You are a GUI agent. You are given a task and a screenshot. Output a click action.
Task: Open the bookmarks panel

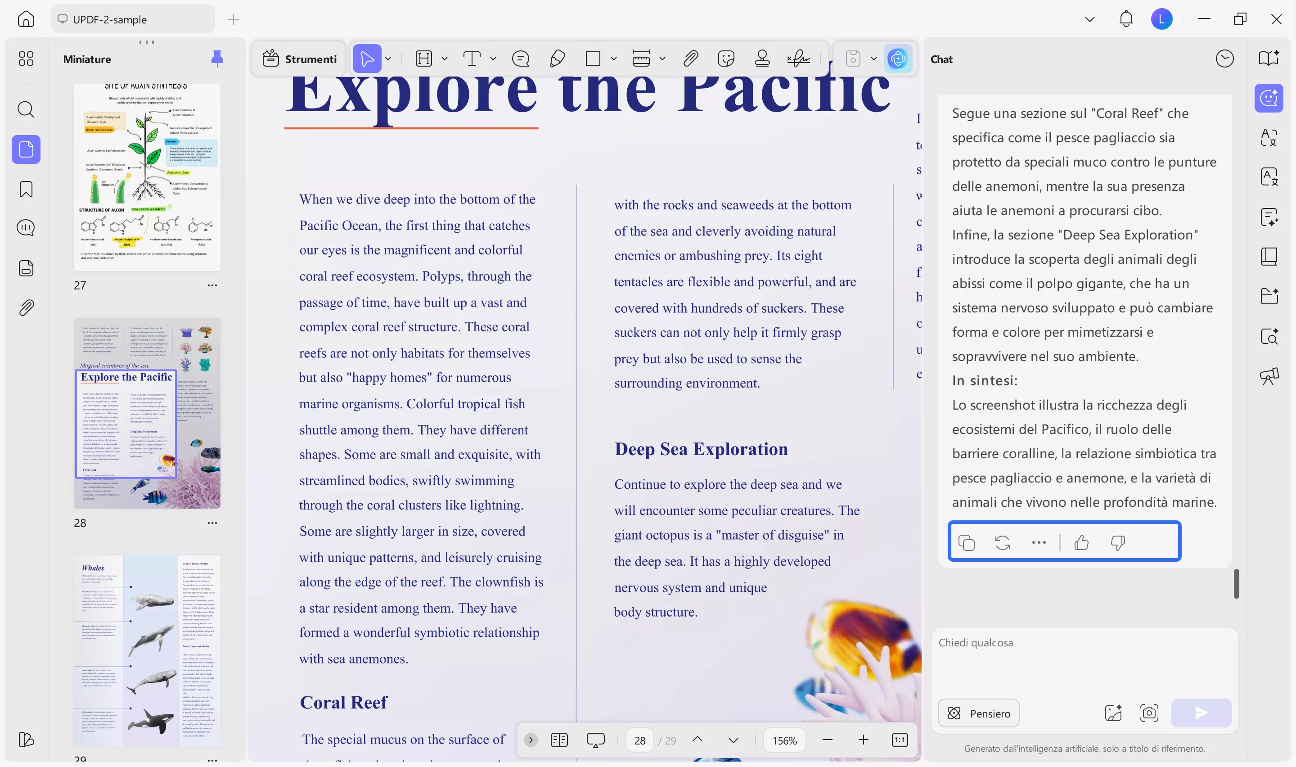pyautogui.click(x=26, y=189)
